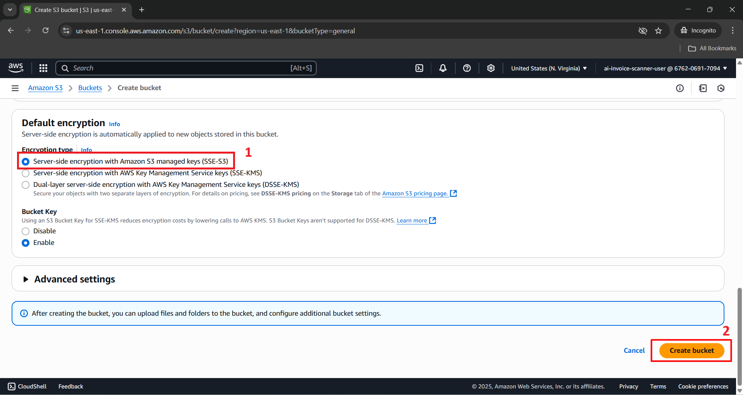Choose Disable for Bucket Key
The height and width of the screenshot is (395, 743).
pyautogui.click(x=26, y=231)
